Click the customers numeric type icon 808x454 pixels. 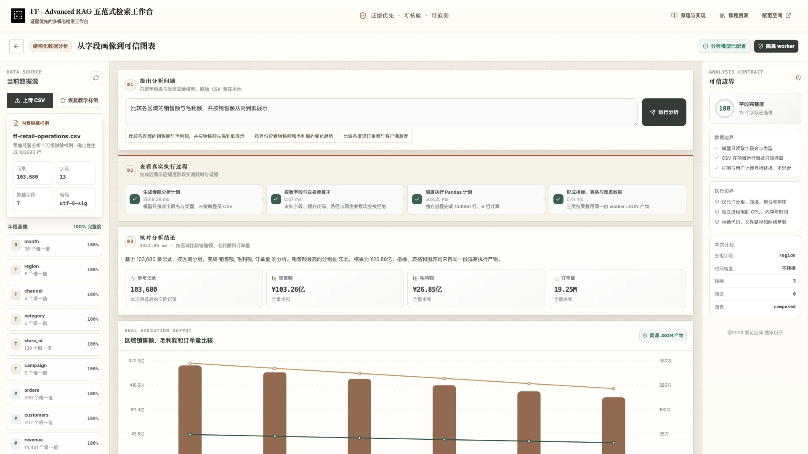click(16, 419)
